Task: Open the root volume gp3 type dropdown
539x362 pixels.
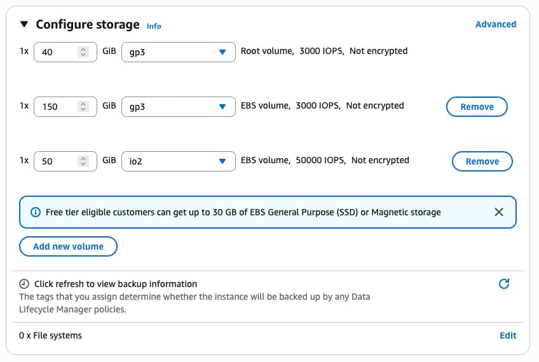Action: (x=178, y=51)
